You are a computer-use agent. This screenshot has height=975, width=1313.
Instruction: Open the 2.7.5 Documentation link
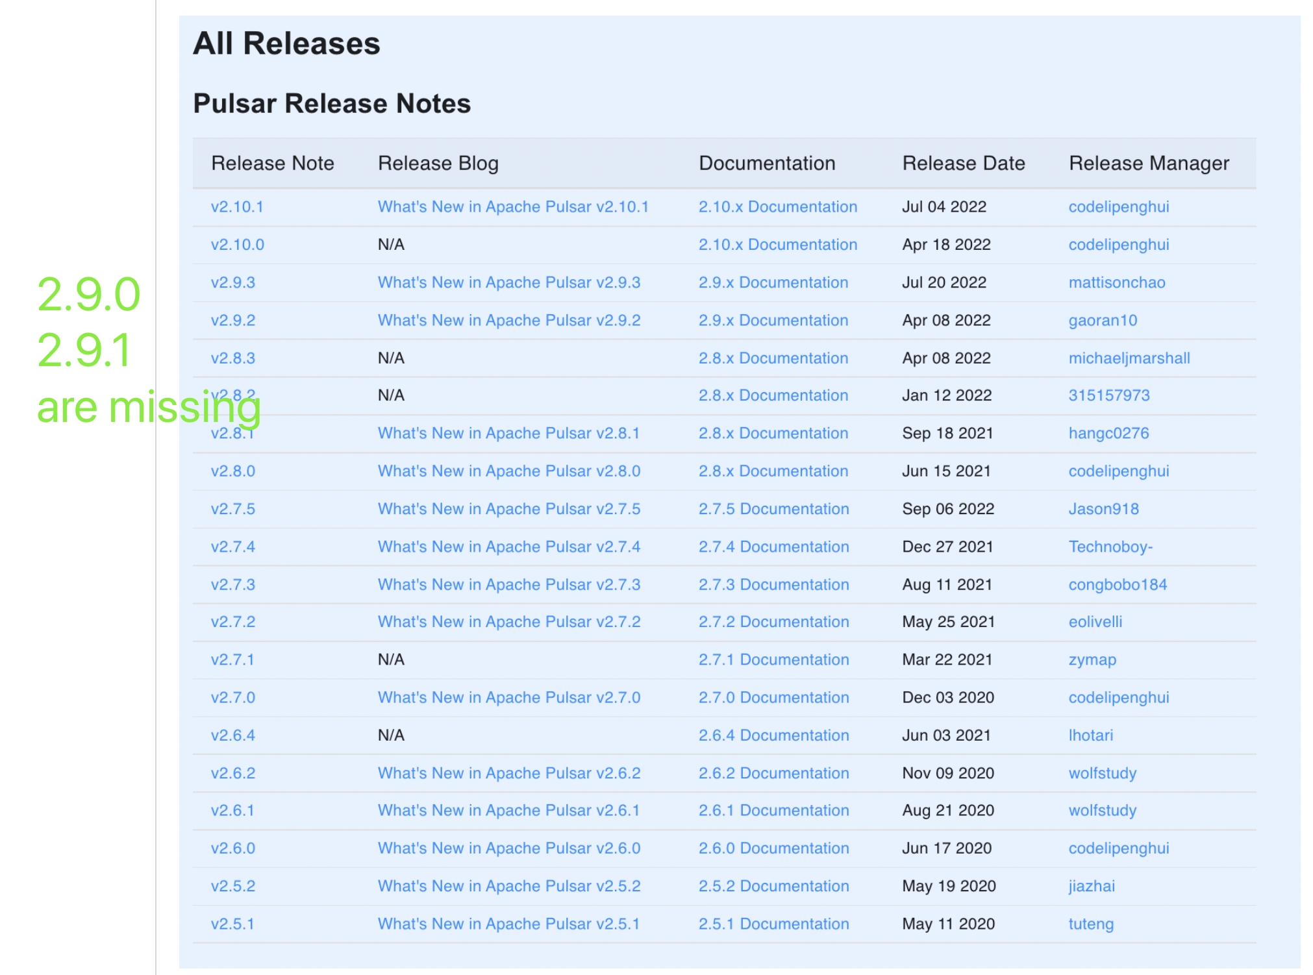(773, 509)
